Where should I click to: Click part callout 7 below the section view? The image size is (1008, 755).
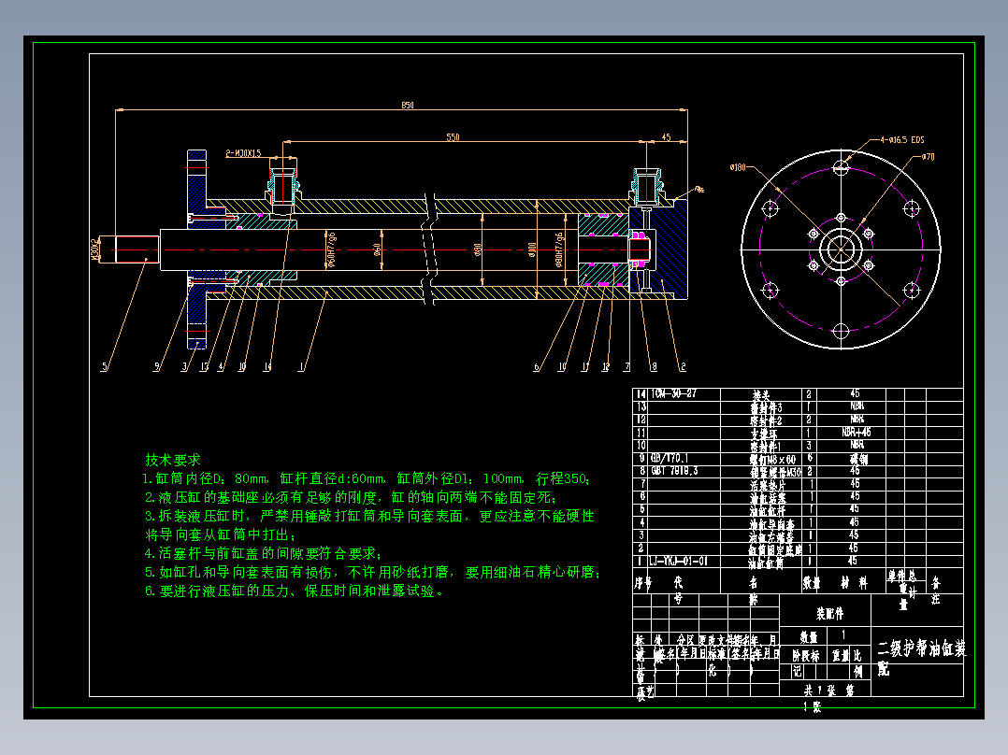pos(626,367)
